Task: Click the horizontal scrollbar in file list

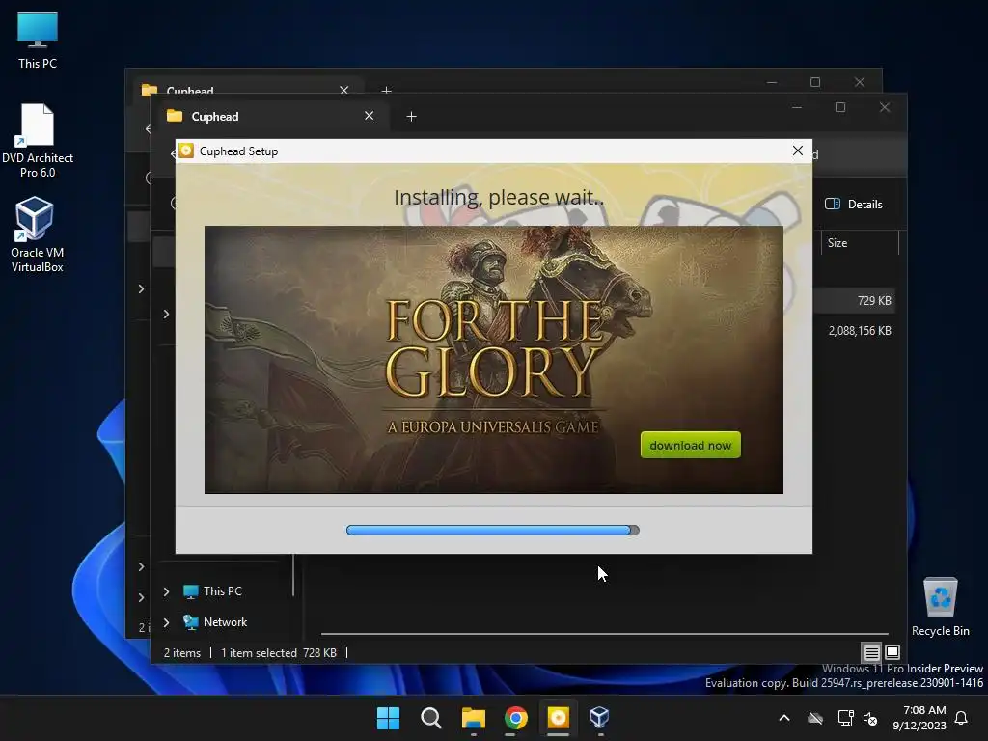Action: [x=604, y=633]
